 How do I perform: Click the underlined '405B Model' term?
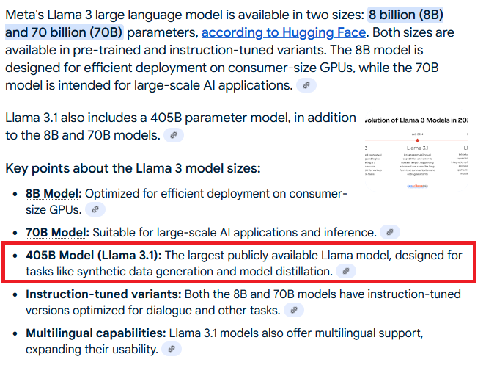(60, 256)
